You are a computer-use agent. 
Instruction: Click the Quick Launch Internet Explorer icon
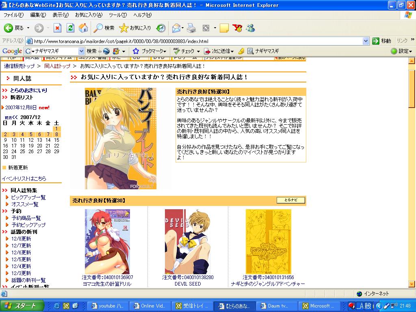point(56,306)
